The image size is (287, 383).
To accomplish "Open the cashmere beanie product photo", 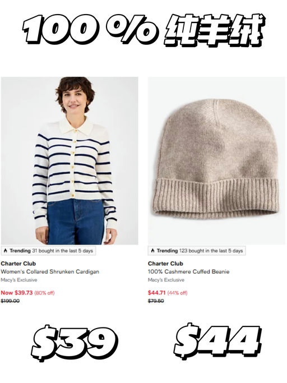I will (216, 160).
